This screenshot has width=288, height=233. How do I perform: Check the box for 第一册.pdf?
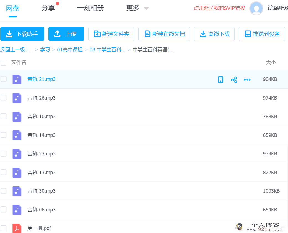coord(4,228)
